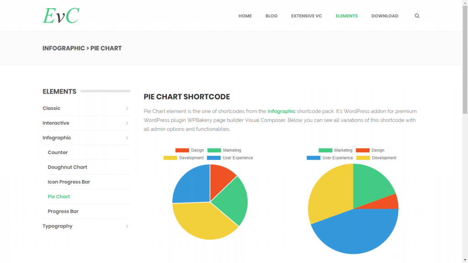Open the BLOG menu item
The image size is (468, 263).
pyautogui.click(x=271, y=16)
